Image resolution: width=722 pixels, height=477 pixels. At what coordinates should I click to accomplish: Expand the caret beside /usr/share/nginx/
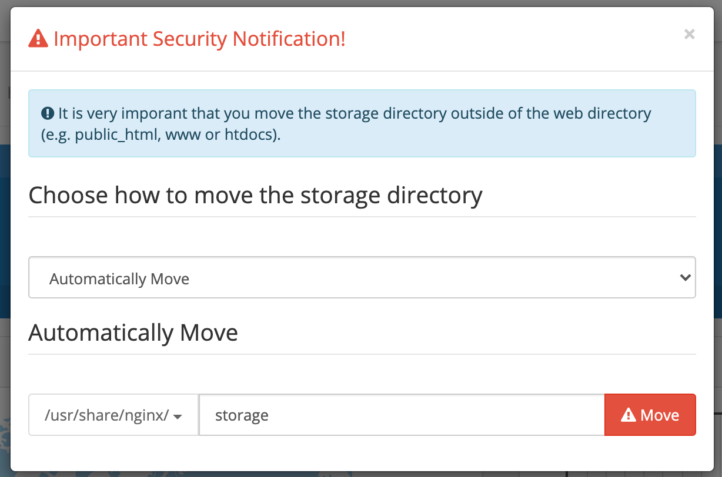pos(178,416)
